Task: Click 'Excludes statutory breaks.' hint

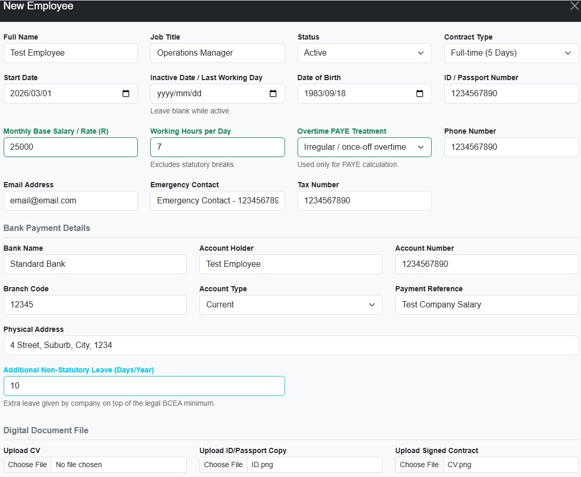Action: (x=192, y=164)
